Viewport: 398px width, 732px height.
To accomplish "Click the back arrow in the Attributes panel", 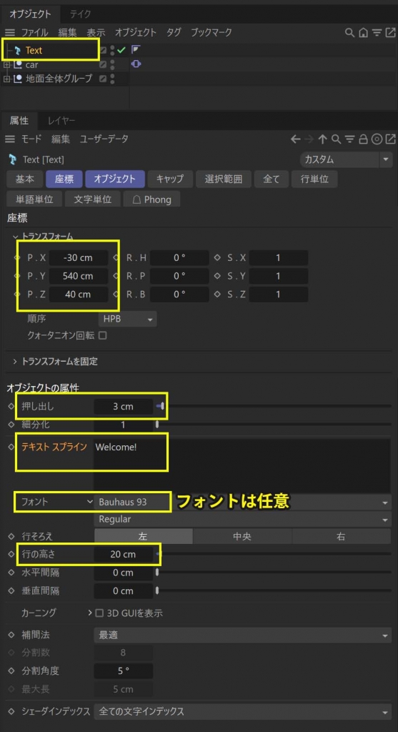I will 295,139.
